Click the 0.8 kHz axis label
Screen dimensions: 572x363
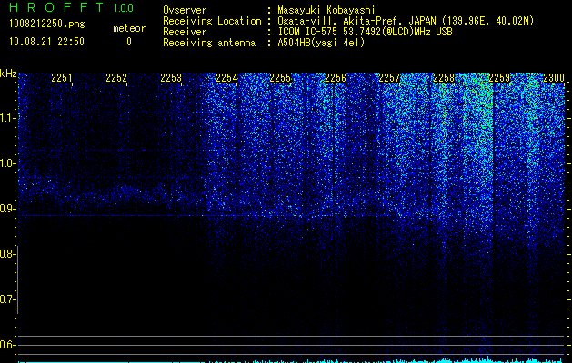pos(7,254)
